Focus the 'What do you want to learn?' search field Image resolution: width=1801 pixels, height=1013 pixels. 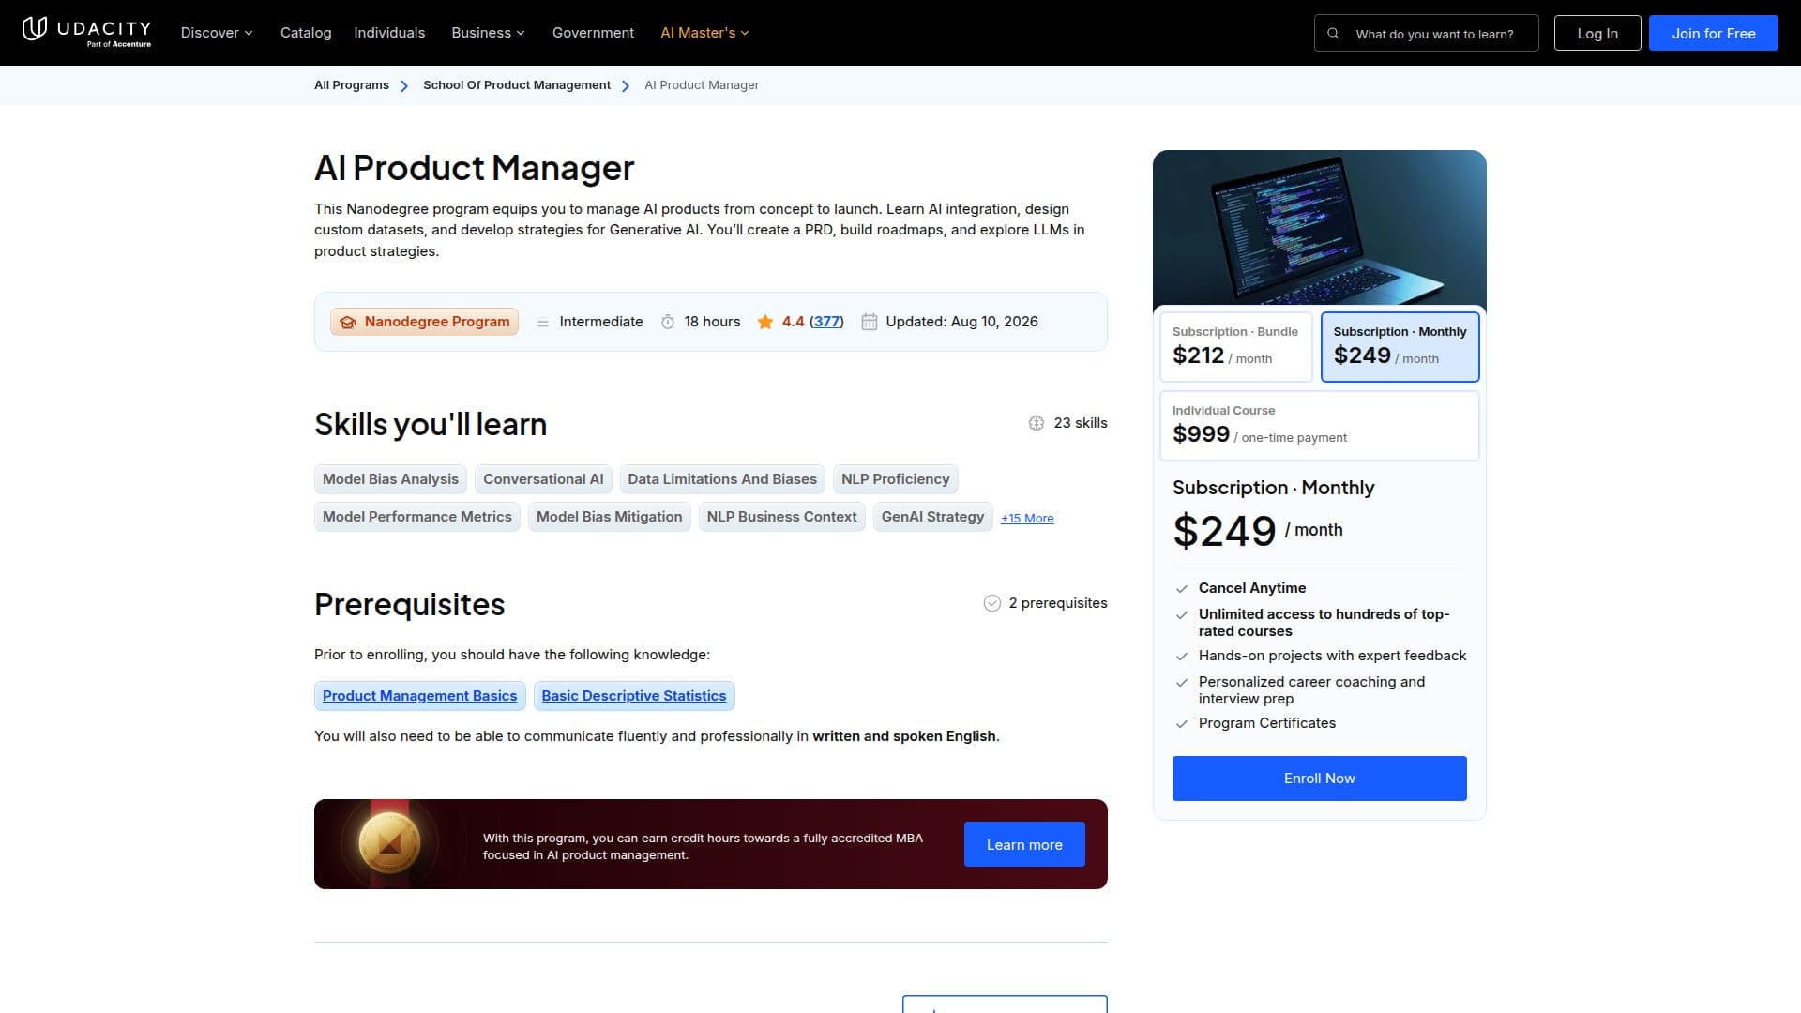pos(1426,33)
